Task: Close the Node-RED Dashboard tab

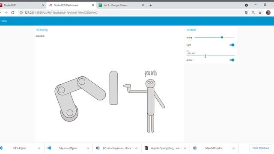Action: pyautogui.click(x=93, y=5)
